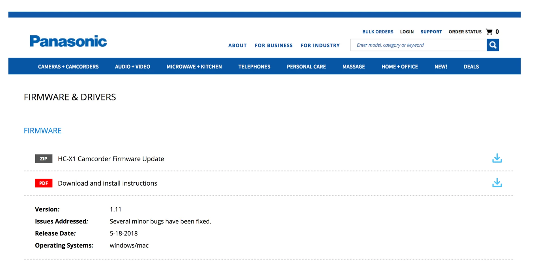The width and height of the screenshot is (533, 277).
Task: Open Microwave + Kitchen menu
Action: point(194,66)
